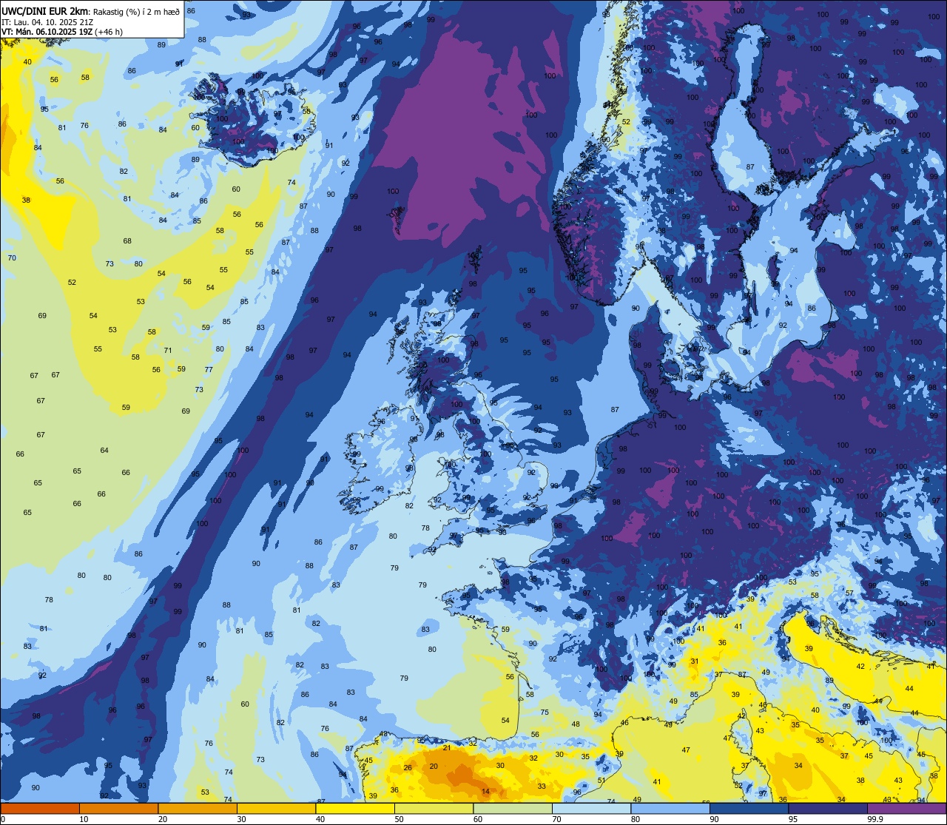947x825 pixels.
Task: Click the "26" humidity value in Spain
Action: 408,768
